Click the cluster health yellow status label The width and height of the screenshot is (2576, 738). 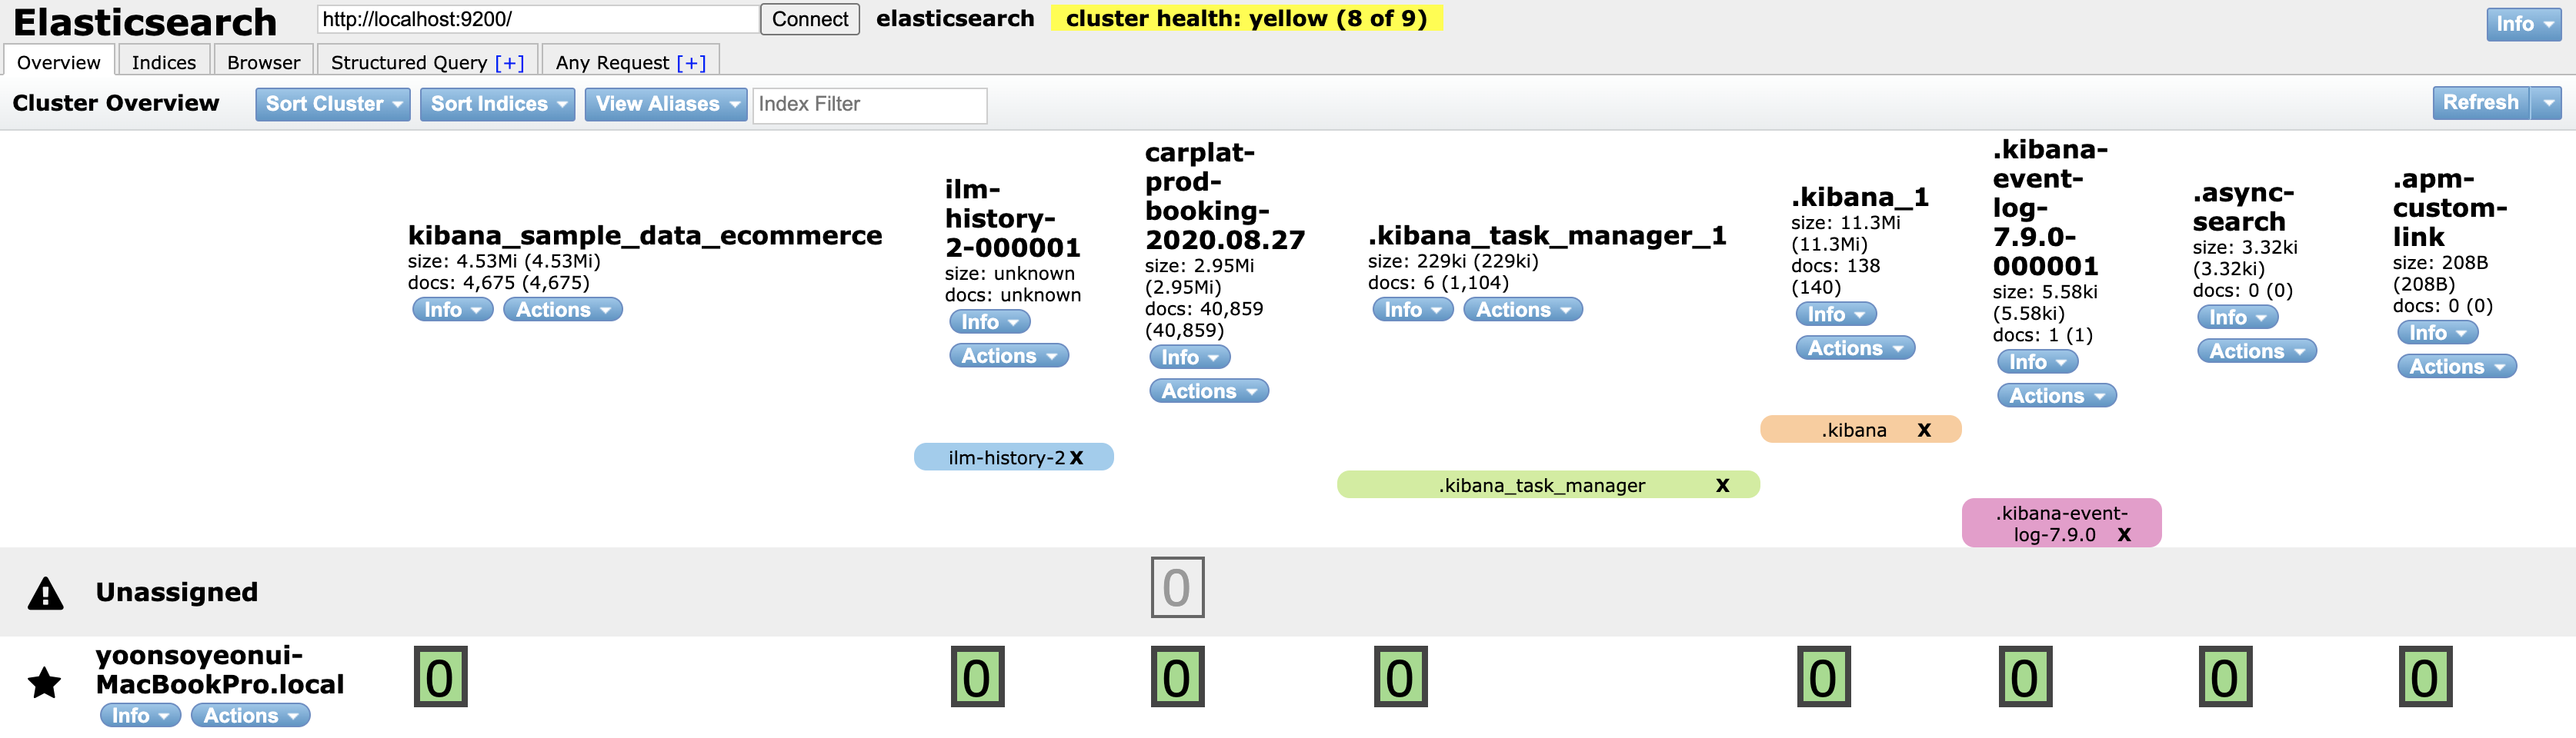click(1247, 19)
